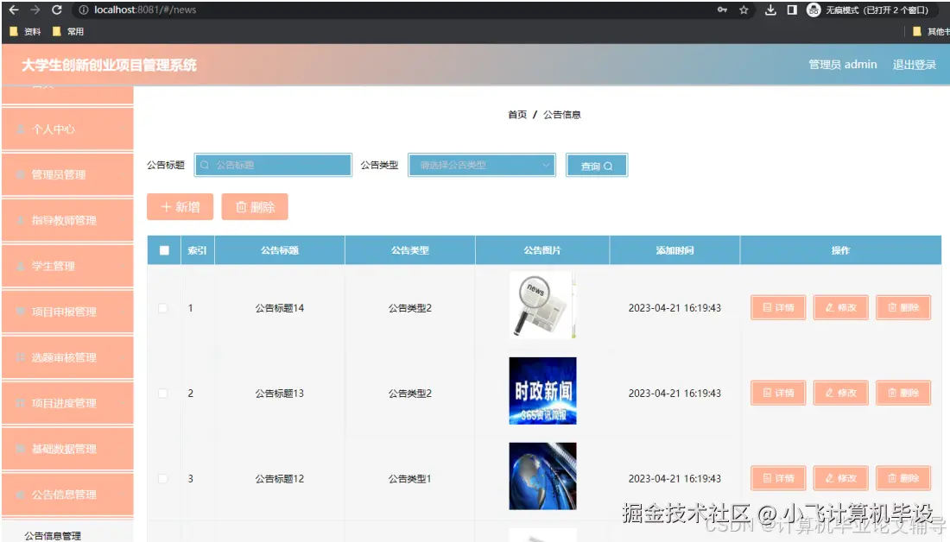The image size is (950, 542).
Task: Click the search magnifier icon in 公告标题 field
Action: point(205,164)
